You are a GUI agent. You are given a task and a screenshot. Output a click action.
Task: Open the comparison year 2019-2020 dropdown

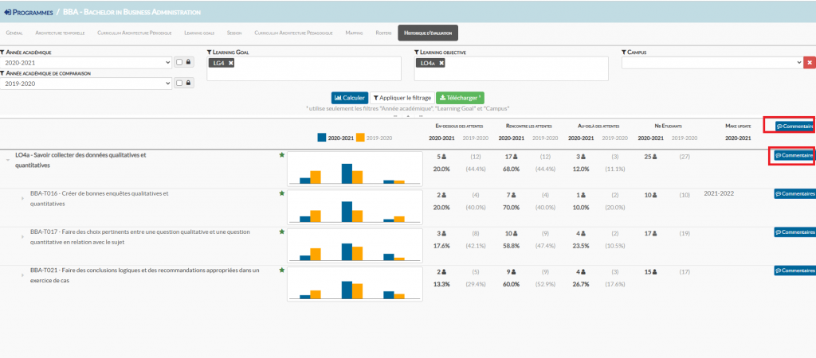coord(86,83)
